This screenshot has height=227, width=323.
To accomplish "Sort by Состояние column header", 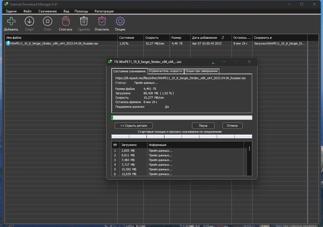I will [x=131, y=38].
